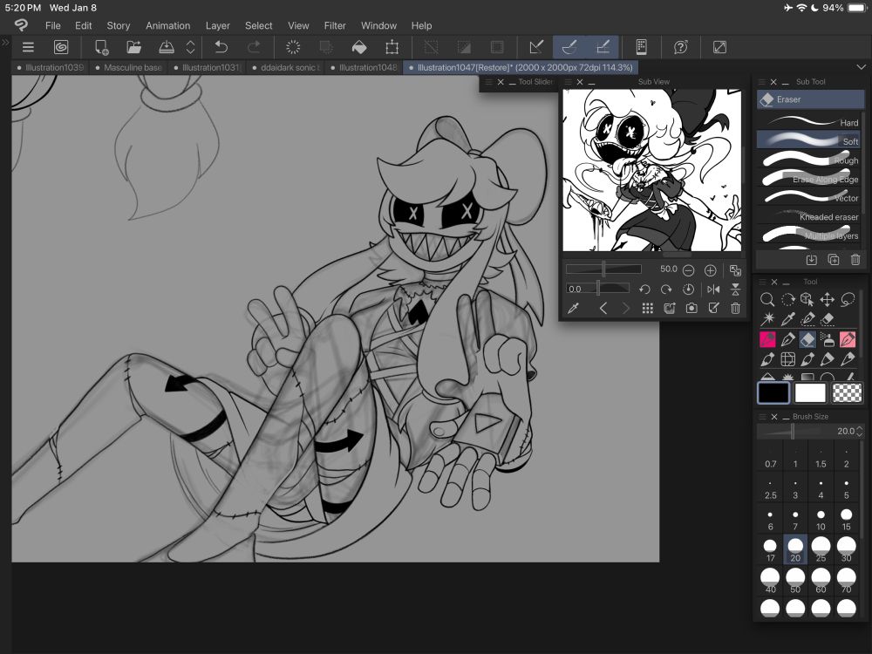Click the Fill bucket icon in command bar
The height and width of the screenshot is (654, 872).
(358, 47)
